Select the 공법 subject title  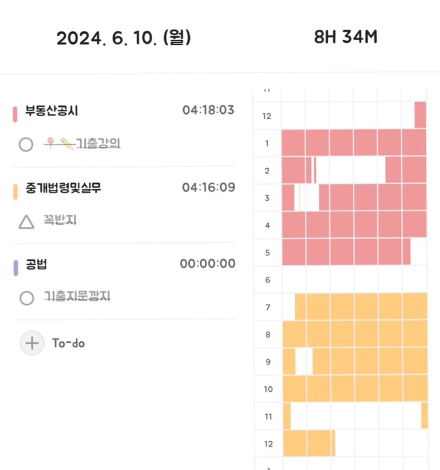[x=36, y=264]
